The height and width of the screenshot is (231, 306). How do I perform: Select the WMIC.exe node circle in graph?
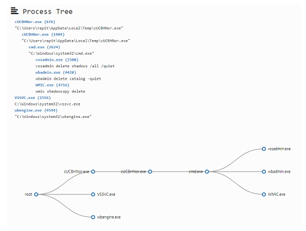pos(264,194)
